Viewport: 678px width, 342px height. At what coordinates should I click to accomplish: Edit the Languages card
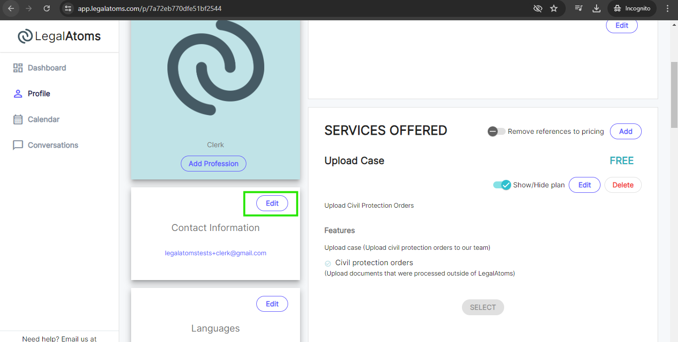[x=272, y=304]
